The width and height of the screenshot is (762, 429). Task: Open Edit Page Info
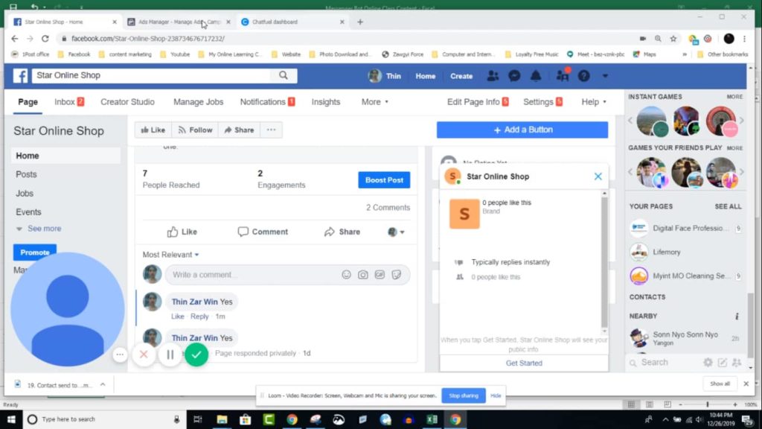478,101
